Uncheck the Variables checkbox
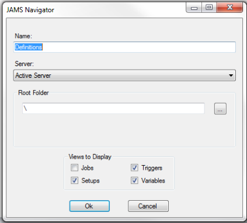The image size is (247, 223). (134, 180)
